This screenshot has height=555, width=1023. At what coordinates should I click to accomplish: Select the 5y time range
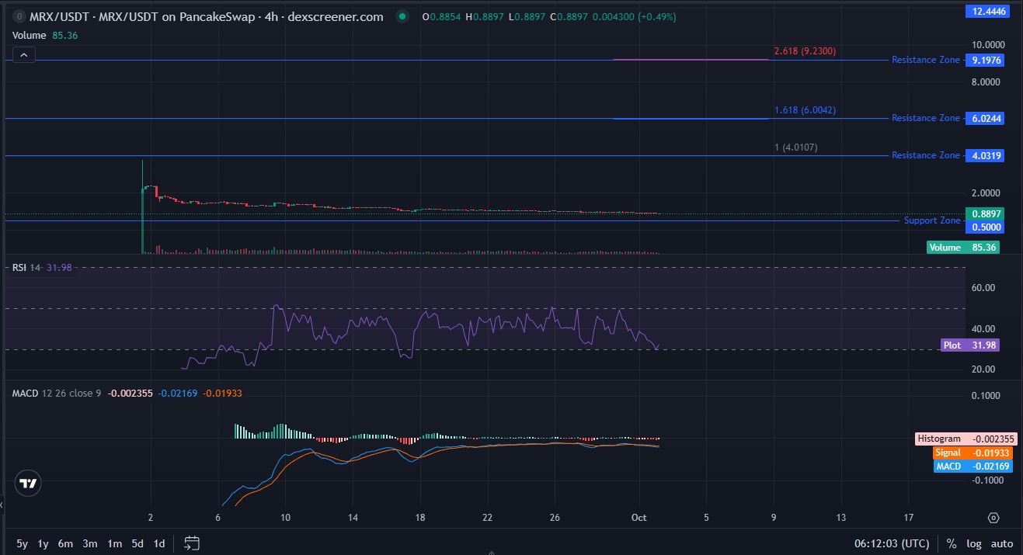point(22,543)
